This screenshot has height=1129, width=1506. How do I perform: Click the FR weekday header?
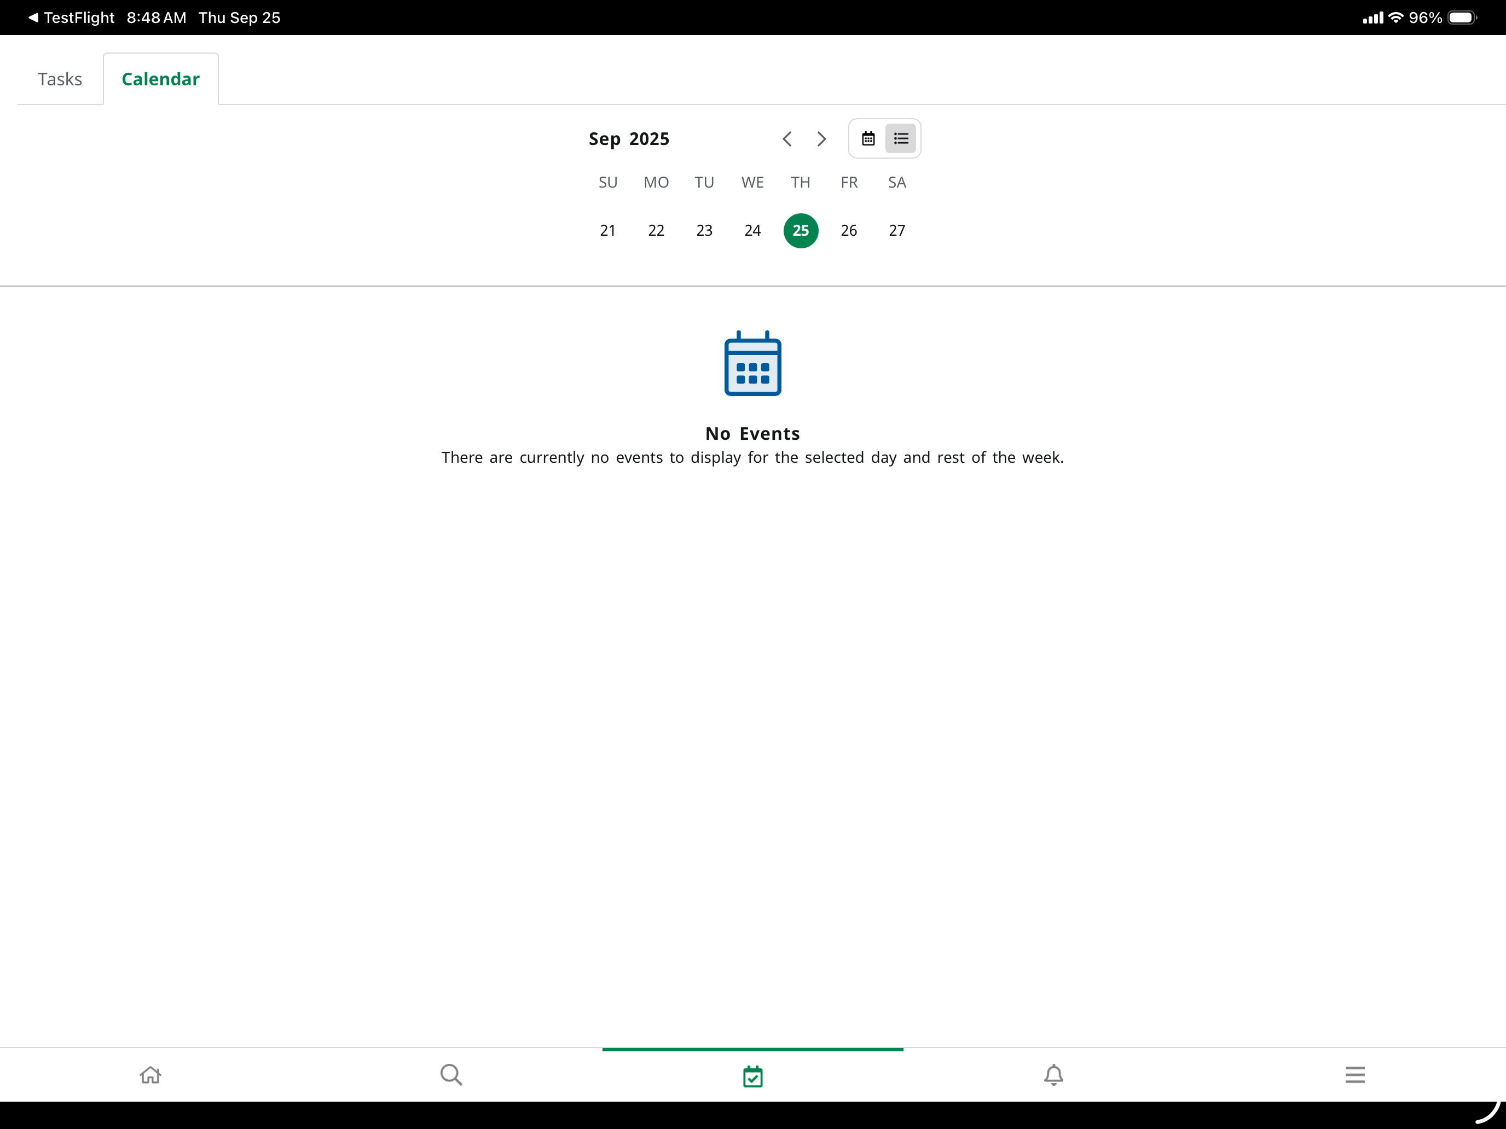849,182
